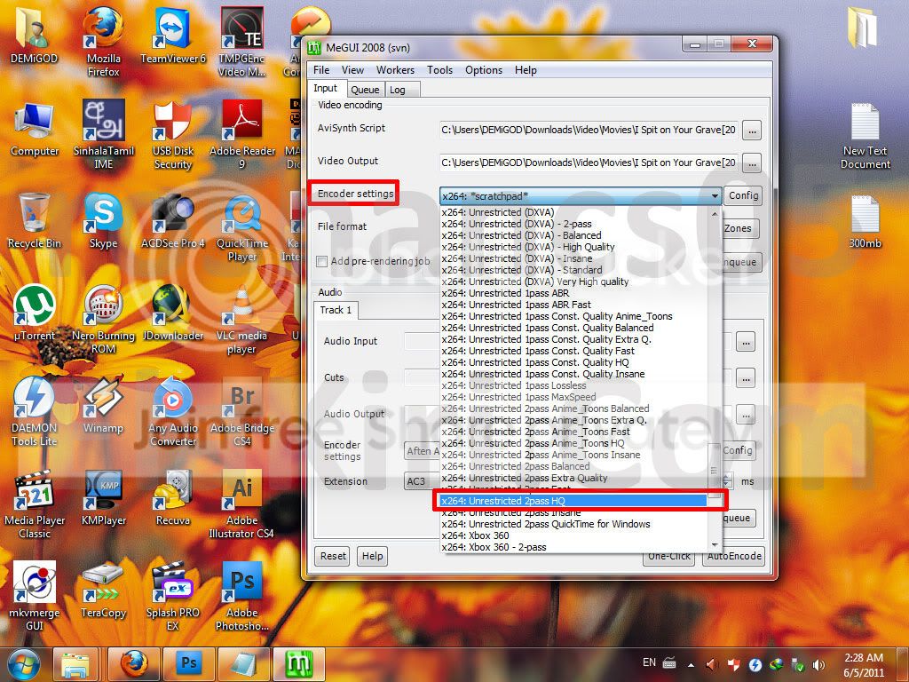
Task: Collapse the Encoder settings x264 dropdown
Action: tap(715, 196)
